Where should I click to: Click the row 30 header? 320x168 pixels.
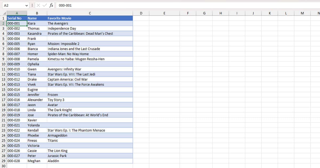click(3, 166)
